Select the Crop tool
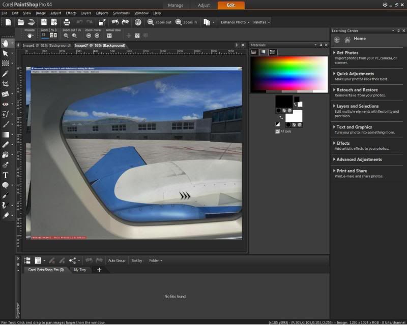407x325 pixels. pyautogui.click(x=6, y=83)
